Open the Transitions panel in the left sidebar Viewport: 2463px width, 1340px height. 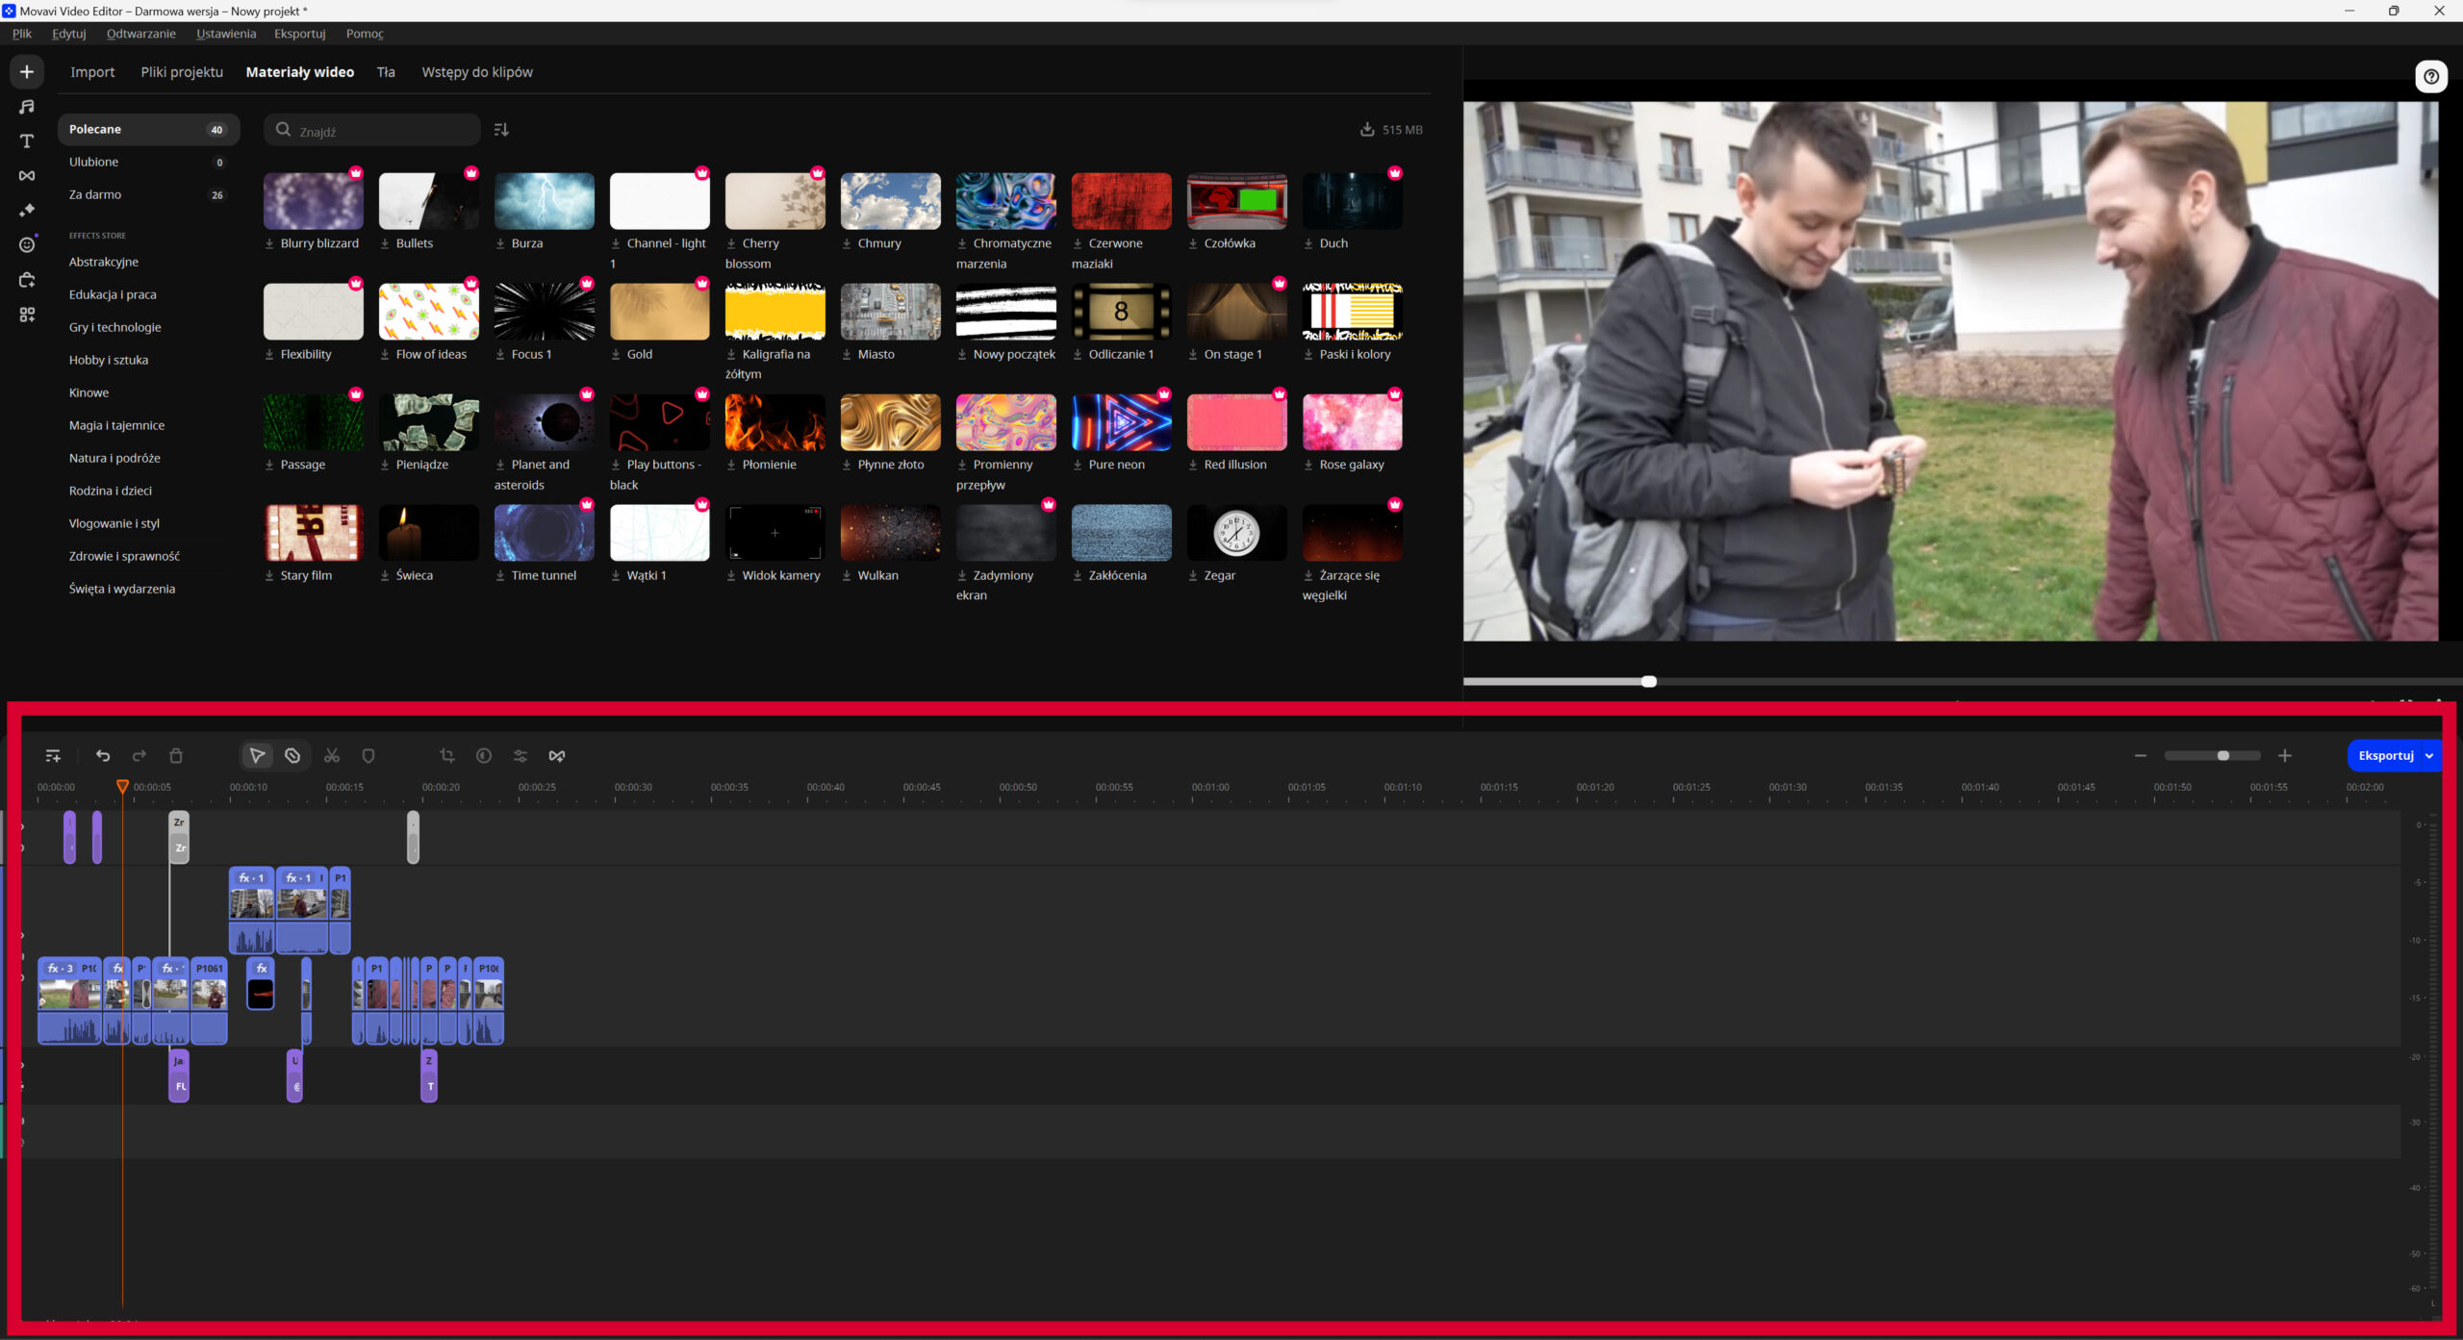tap(27, 175)
